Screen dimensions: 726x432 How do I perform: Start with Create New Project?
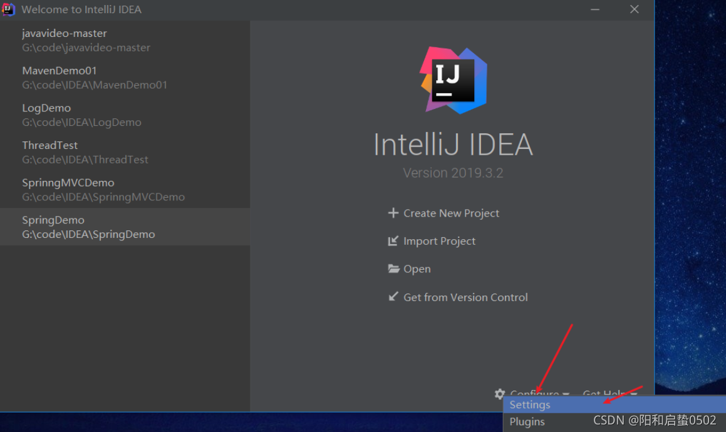point(451,213)
